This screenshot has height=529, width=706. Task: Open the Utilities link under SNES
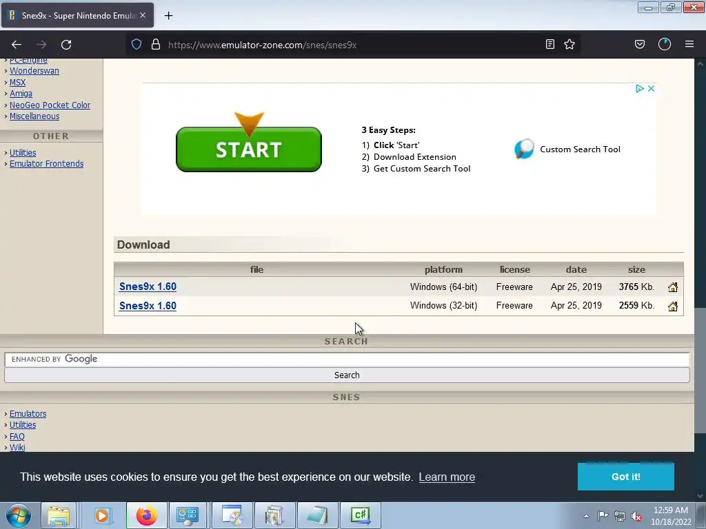pyautogui.click(x=23, y=424)
